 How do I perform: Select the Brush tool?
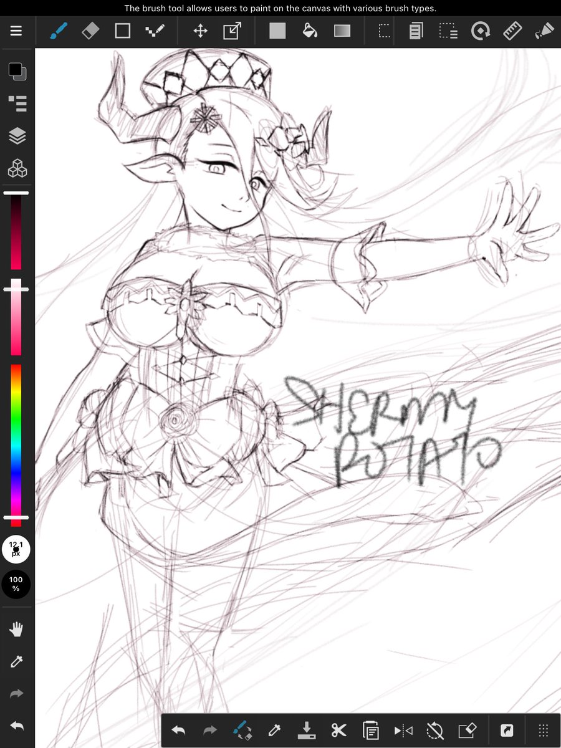point(58,31)
